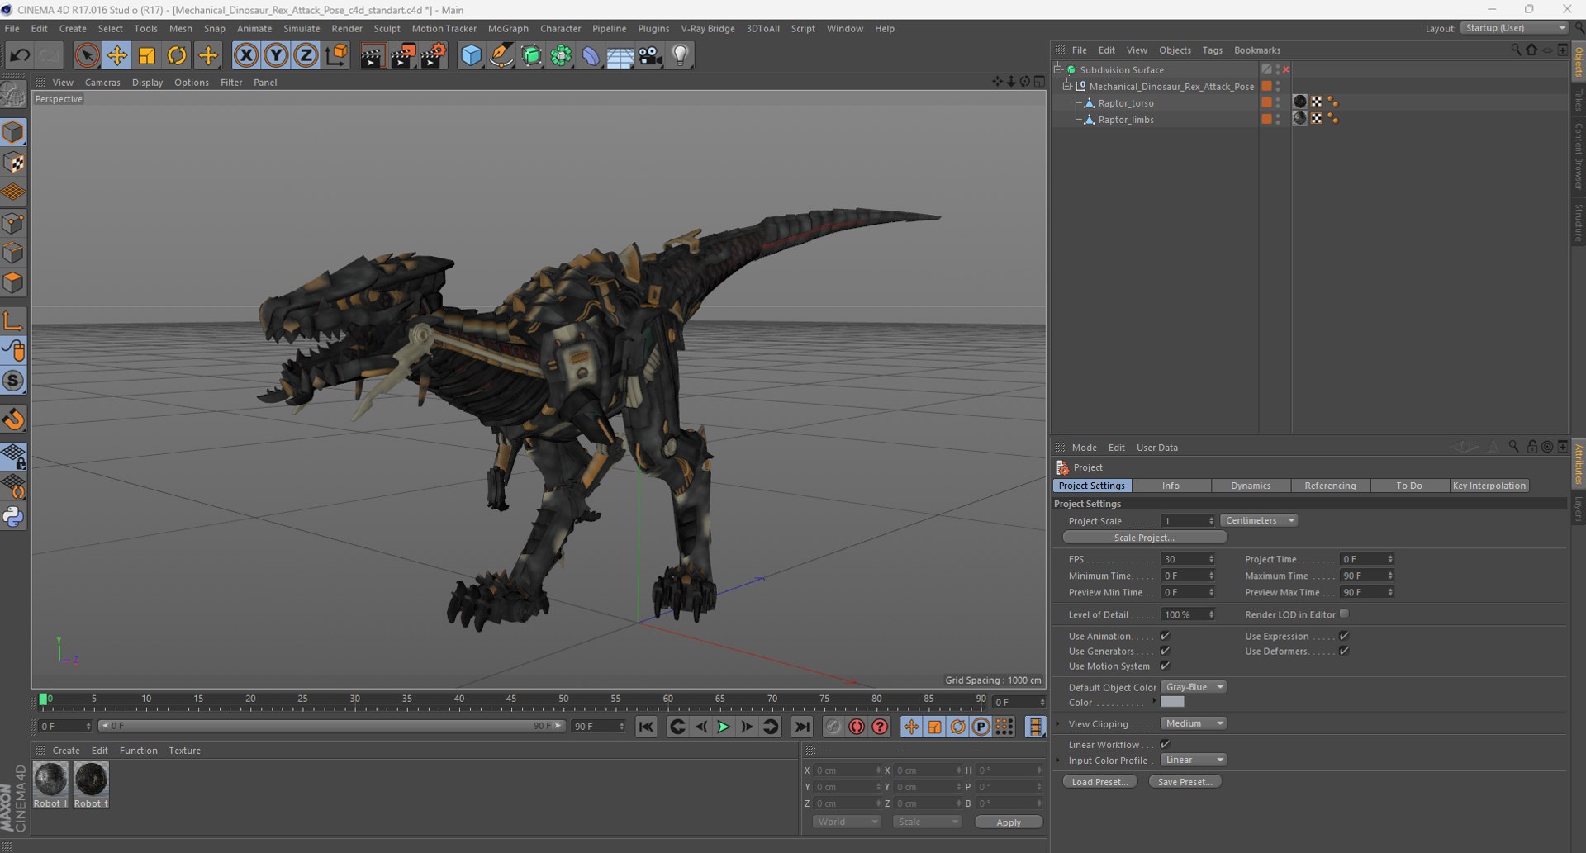The image size is (1586, 853).
Task: Enable Render LOD in Editor checkbox
Action: (1344, 614)
